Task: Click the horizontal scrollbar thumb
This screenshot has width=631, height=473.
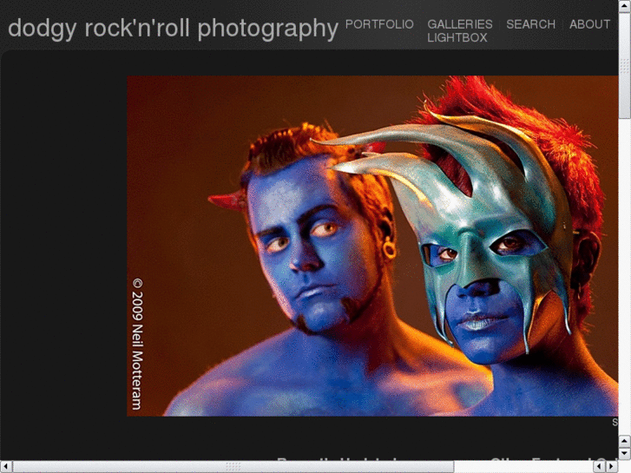Action: 233,467
